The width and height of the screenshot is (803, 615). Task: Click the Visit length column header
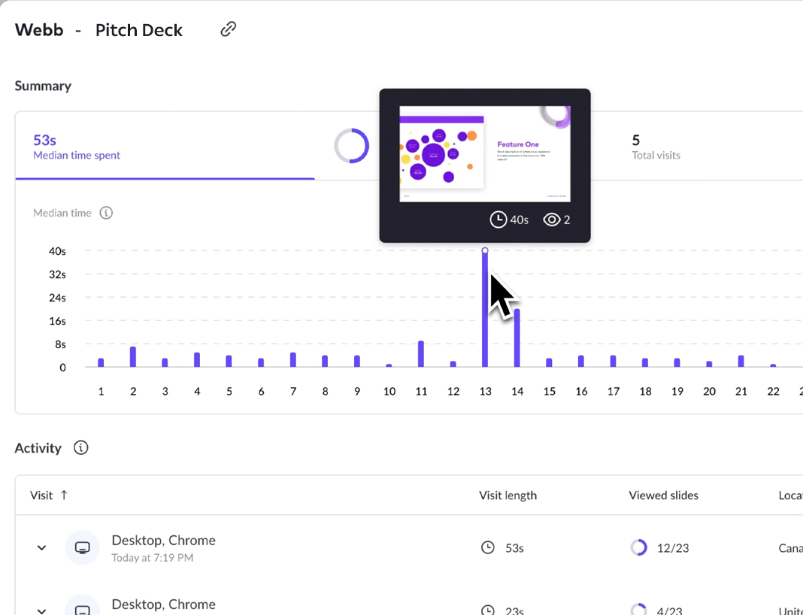coord(508,495)
